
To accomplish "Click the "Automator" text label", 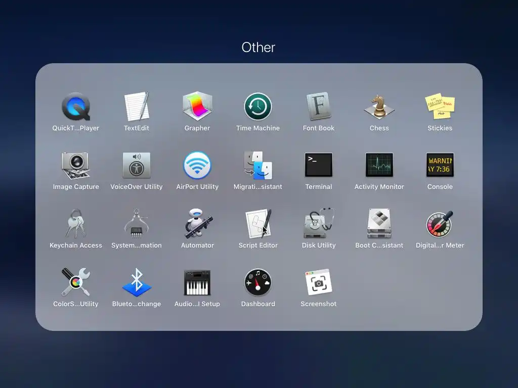I will click(x=197, y=246).
